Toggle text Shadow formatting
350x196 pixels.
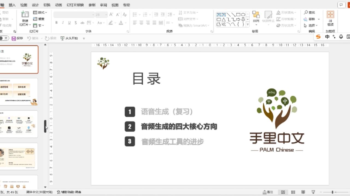pyautogui.click(x=76, y=23)
